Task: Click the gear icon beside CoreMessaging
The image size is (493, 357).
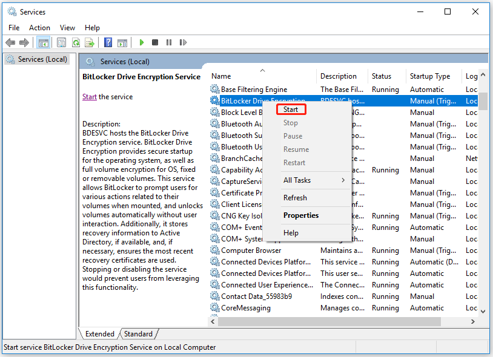Action: (x=215, y=308)
